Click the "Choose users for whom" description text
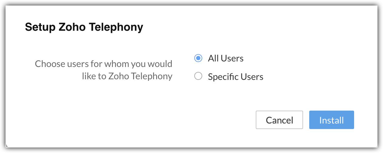The width and height of the screenshot is (383, 153). tap(104, 64)
